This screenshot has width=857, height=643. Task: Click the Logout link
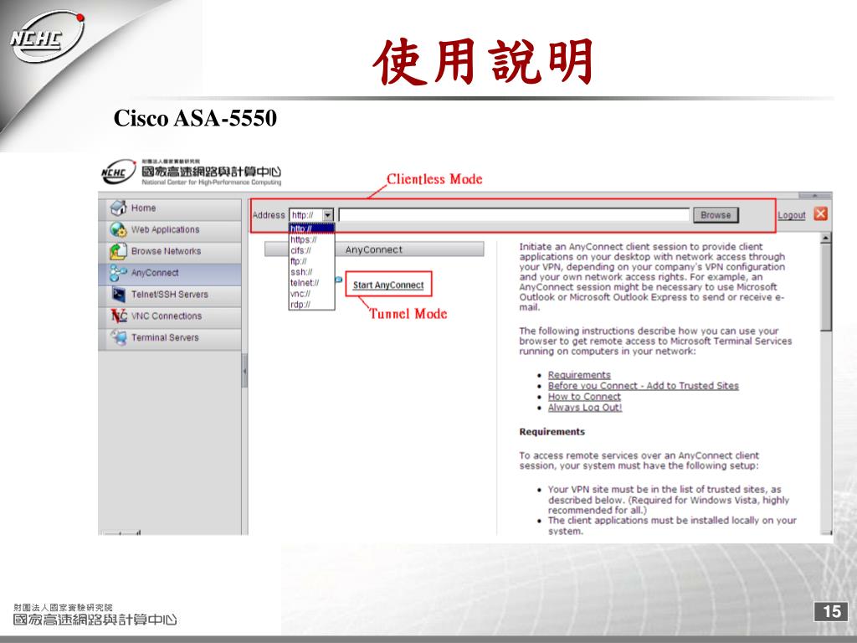792,215
